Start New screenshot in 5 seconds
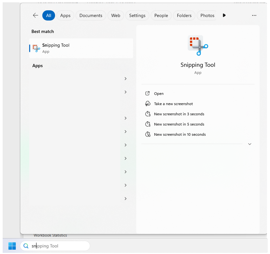Viewport: 270px width, 254px height. click(x=174, y=124)
